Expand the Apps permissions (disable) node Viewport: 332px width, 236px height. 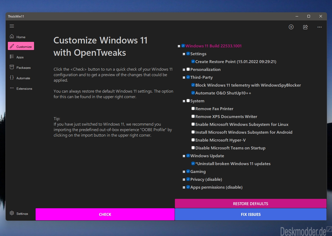point(184,187)
